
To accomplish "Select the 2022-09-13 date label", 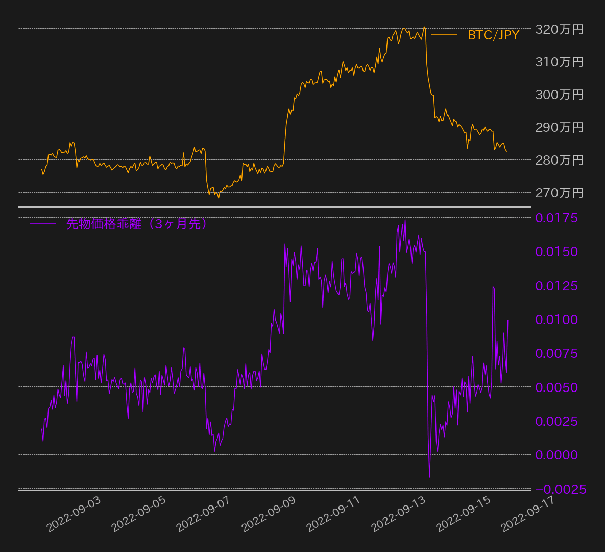I will (399, 514).
